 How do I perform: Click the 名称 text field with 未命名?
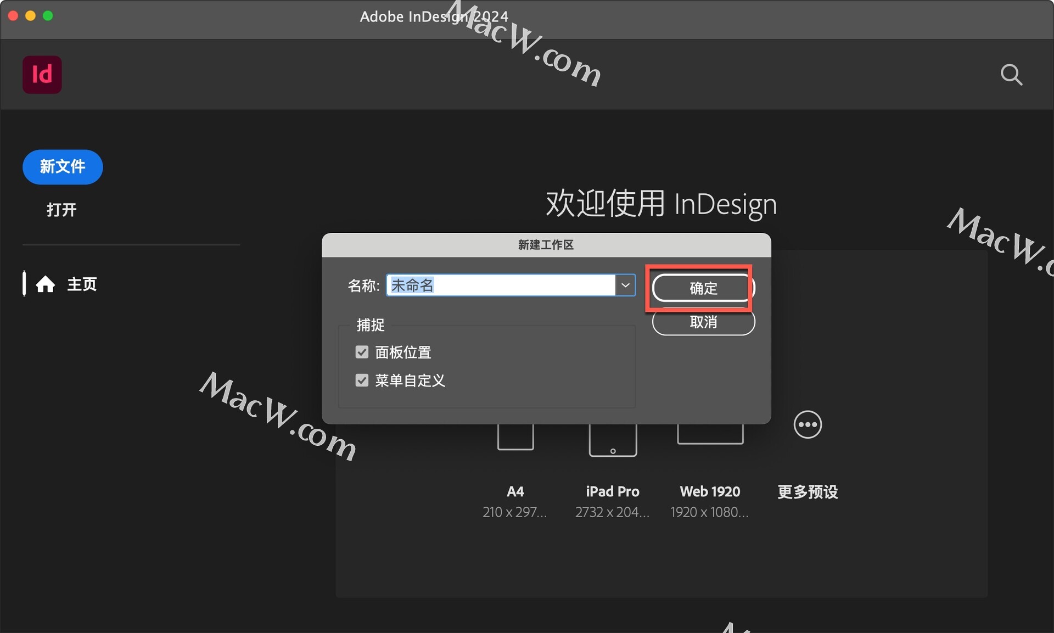tap(501, 285)
